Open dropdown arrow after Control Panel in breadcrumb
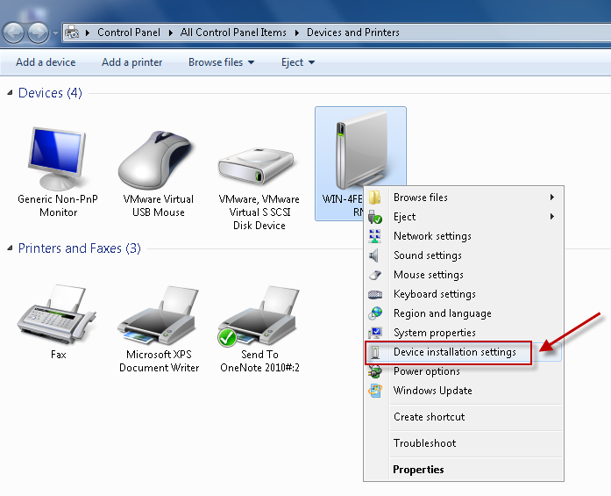 pyautogui.click(x=170, y=32)
